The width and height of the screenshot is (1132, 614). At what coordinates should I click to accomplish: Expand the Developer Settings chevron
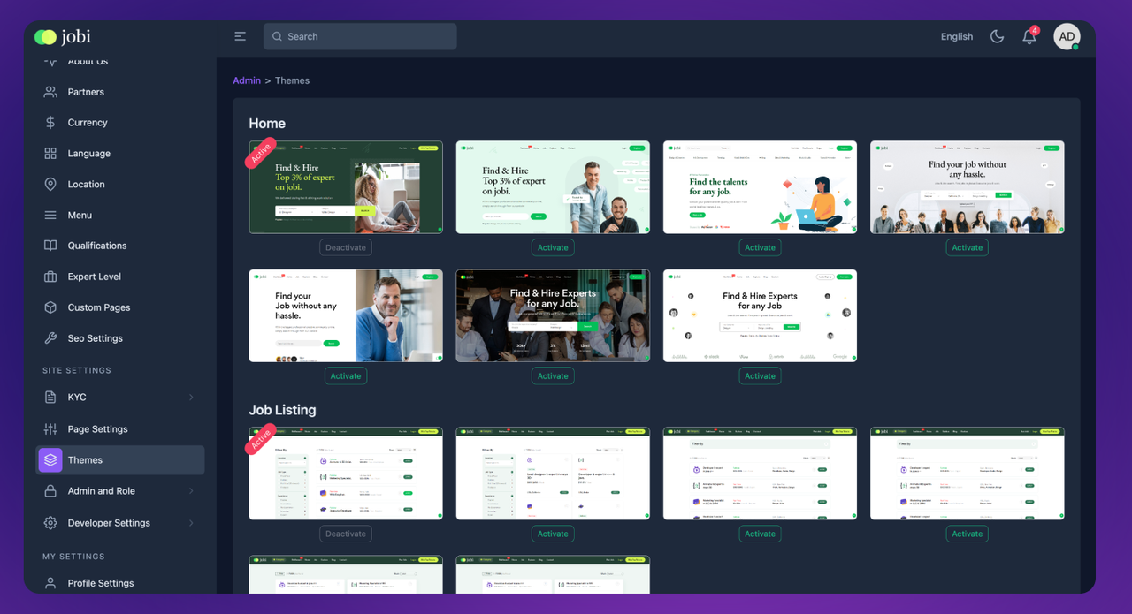(x=191, y=523)
